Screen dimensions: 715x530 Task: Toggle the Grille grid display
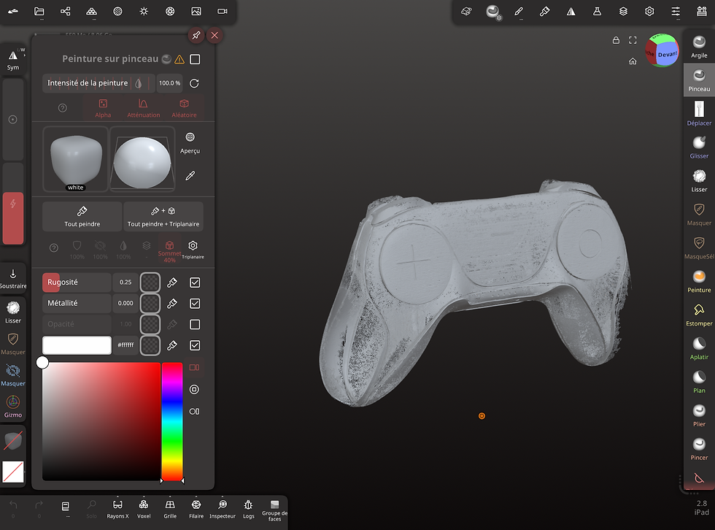[170, 509]
